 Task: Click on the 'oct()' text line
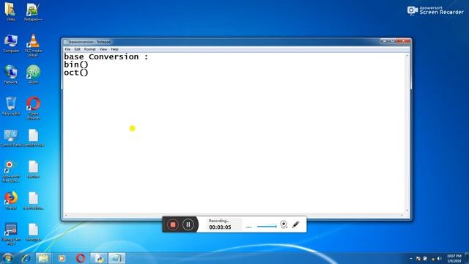pos(76,73)
